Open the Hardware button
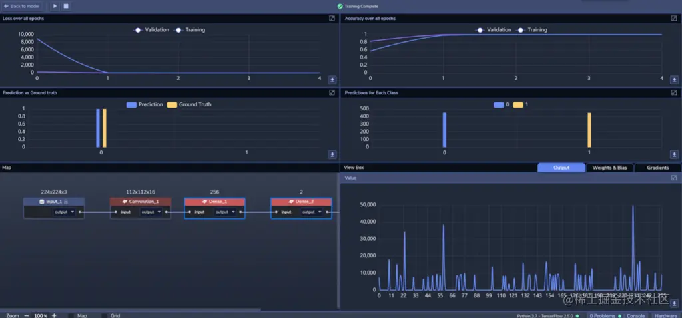The image size is (682, 318). click(x=665, y=316)
